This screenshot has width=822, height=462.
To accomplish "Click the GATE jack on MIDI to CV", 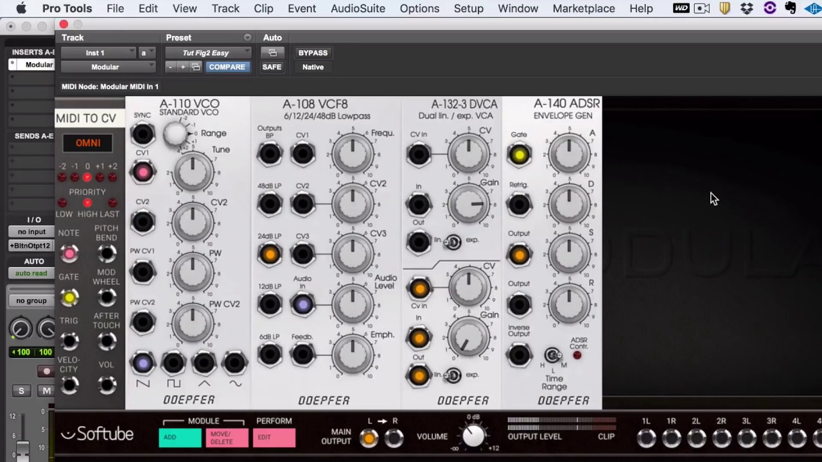I will (x=69, y=297).
